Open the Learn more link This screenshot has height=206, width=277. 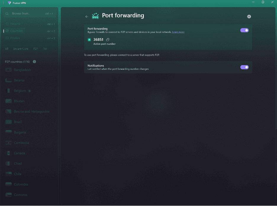tap(178, 32)
